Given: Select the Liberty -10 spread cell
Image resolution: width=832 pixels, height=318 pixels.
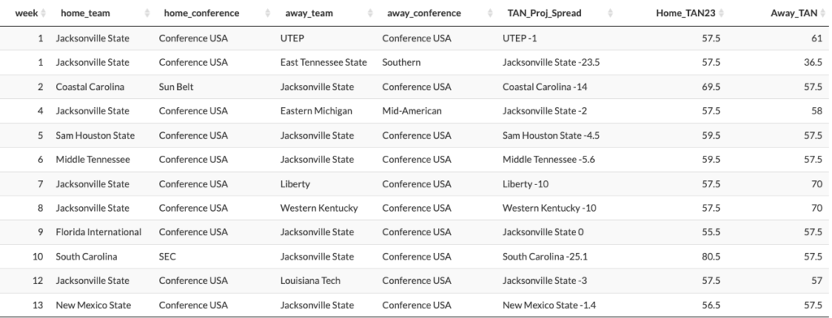Looking at the screenshot, I should click(x=526, y=184).
